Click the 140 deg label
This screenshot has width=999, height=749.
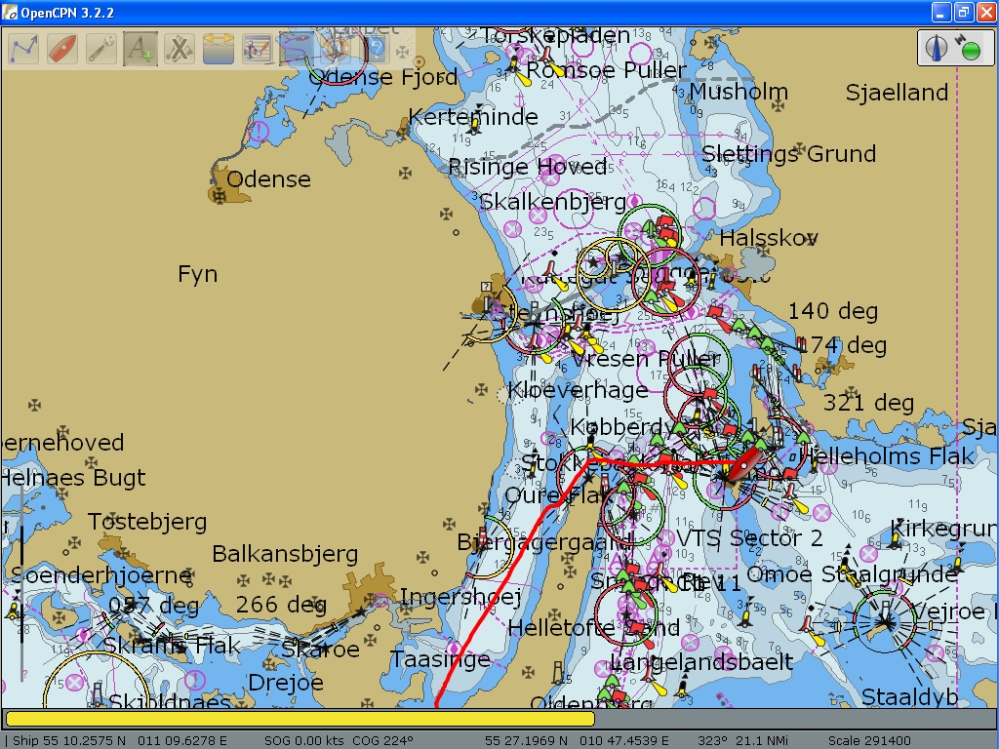833,311
